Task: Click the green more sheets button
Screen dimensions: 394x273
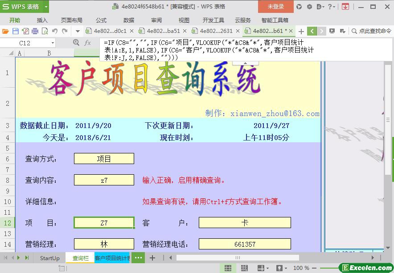Action: 138,258
